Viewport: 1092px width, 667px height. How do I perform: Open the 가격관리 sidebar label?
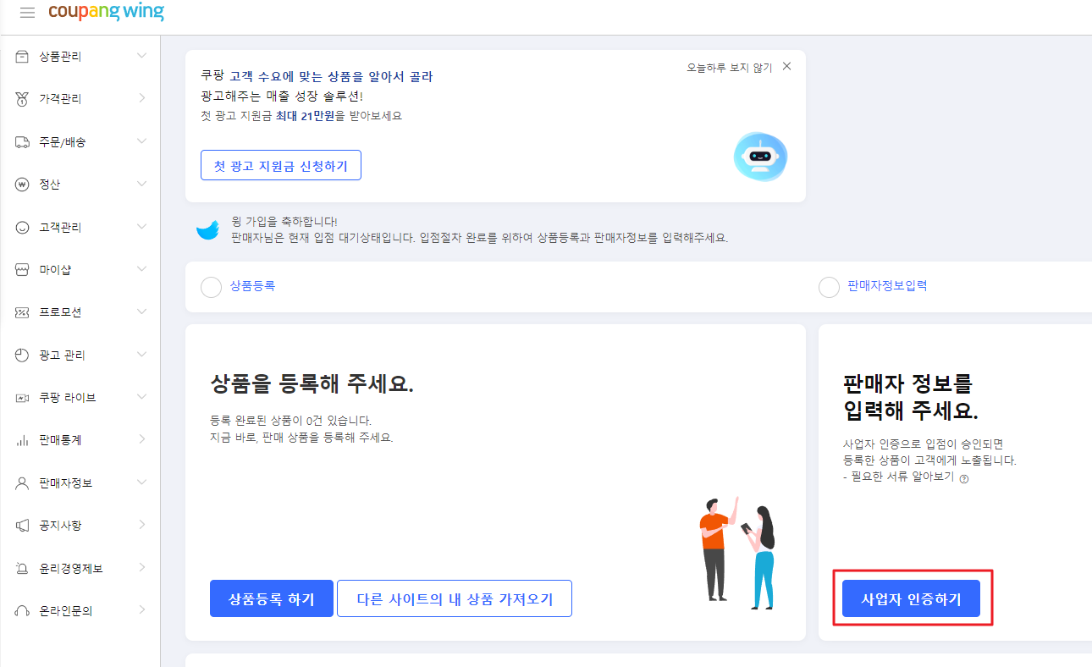click(60, 99)
